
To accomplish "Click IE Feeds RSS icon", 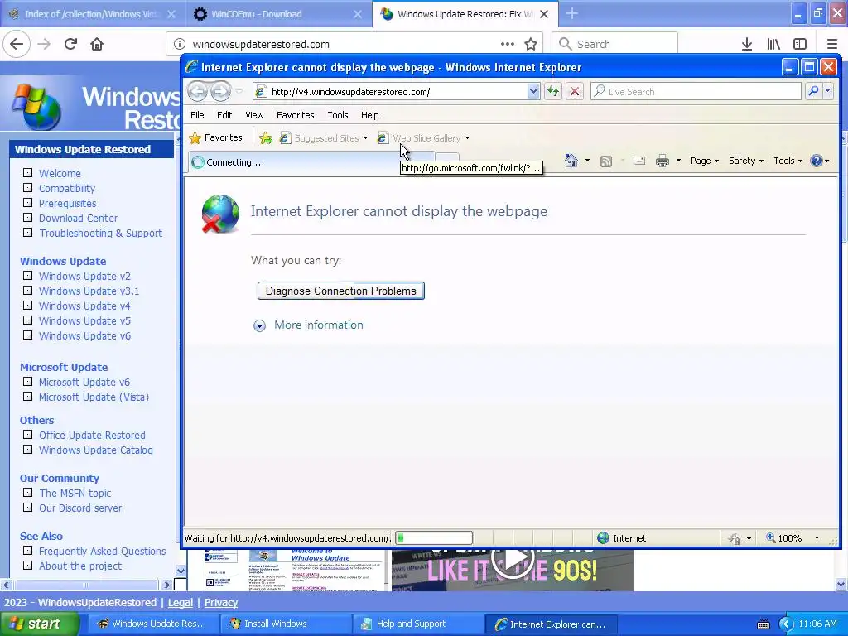I will pyautogui.click(x=606, y=161).
